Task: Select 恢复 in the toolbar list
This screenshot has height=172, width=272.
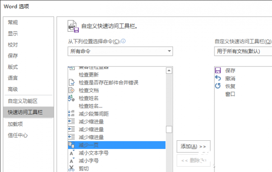Action: (x=230, y=86)
